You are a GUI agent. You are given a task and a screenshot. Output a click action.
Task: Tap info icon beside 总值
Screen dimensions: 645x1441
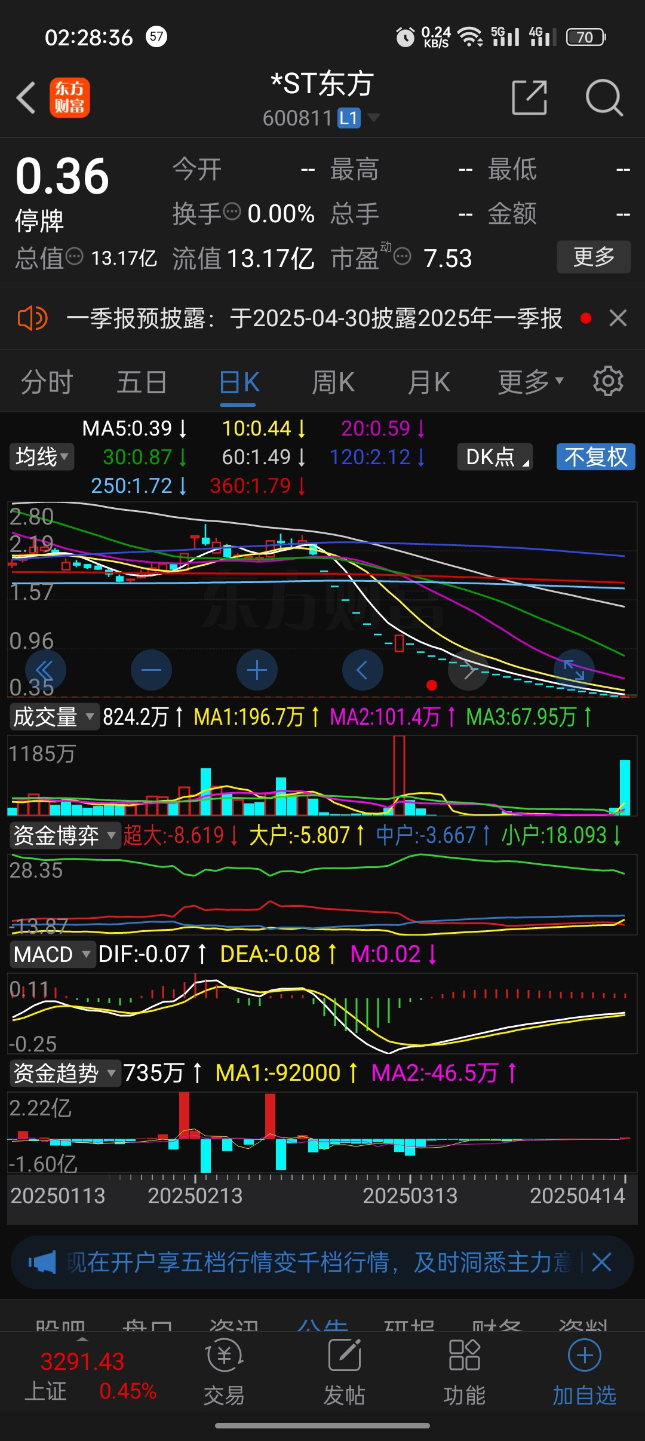(x=74, y=257)
